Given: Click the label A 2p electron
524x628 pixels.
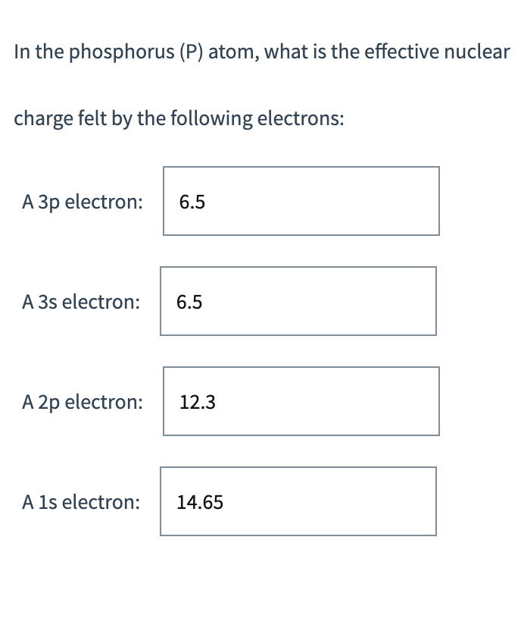Looking at the screenshot, I should point(81,403).
